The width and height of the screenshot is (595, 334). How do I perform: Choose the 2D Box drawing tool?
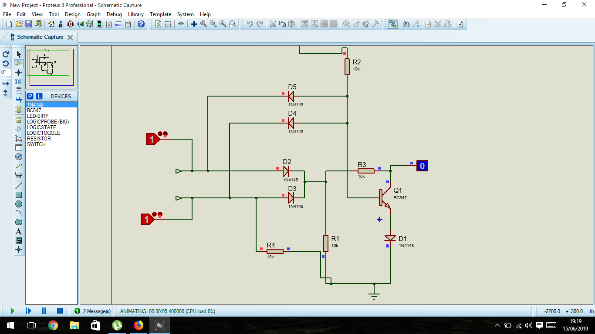[19, 195]
